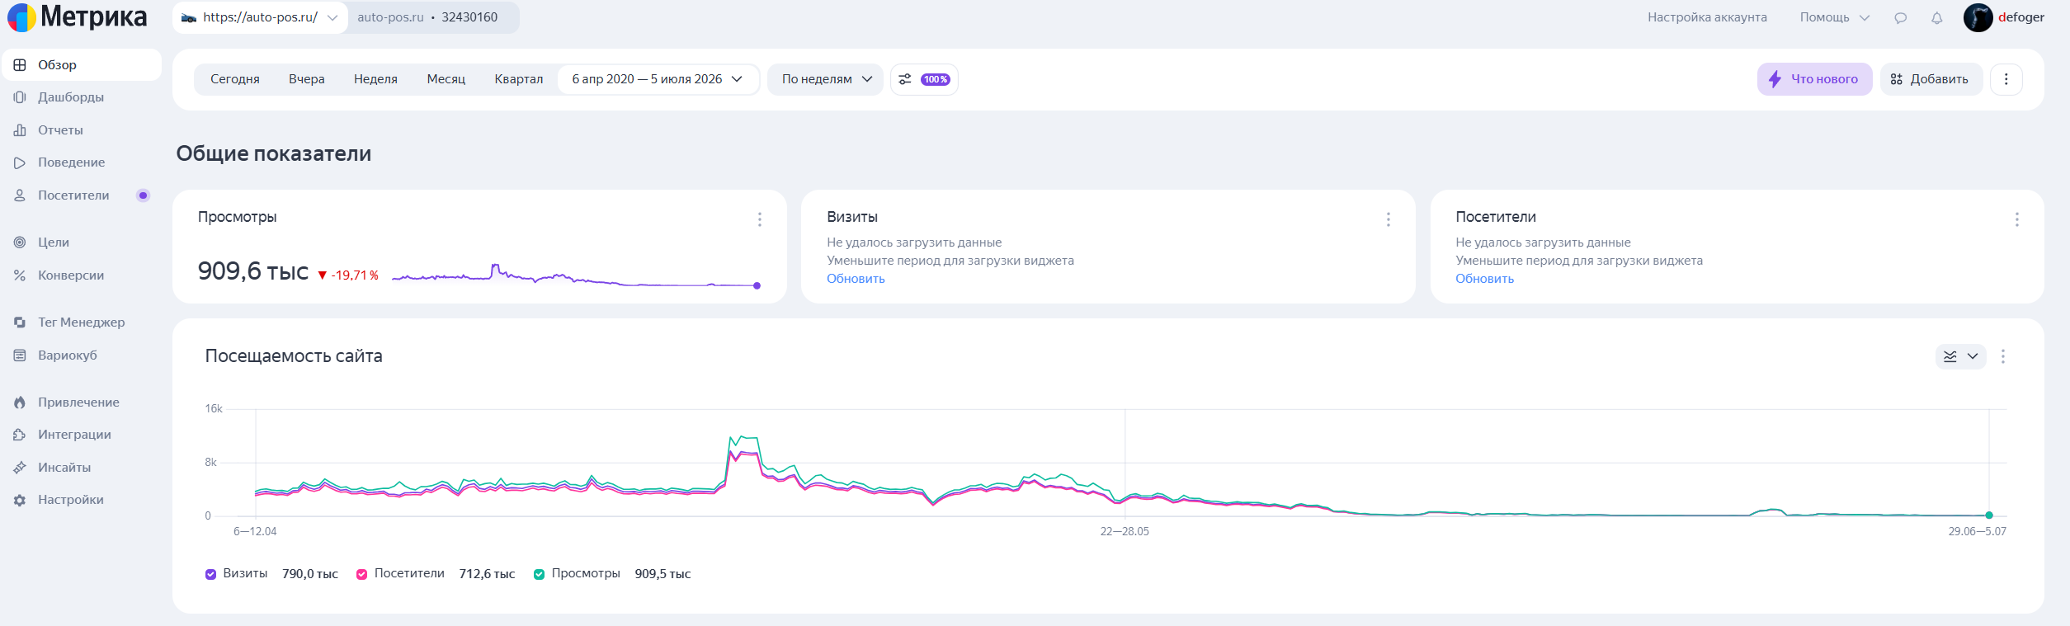Expand the chart type selector dropdown
Screen dimensions: 2070x626
1961,356
